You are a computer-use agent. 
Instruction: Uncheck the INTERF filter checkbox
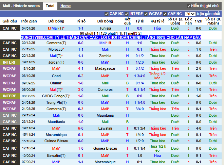[x=126, y=14]
